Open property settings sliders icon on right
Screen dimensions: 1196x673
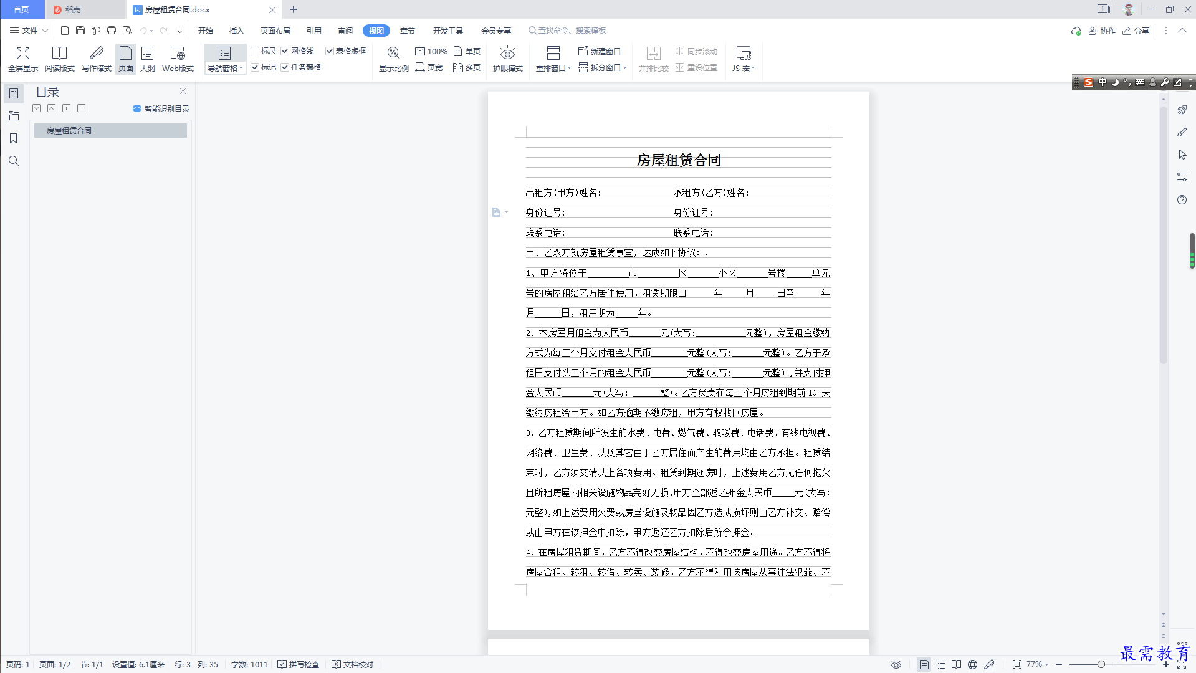(1182, 177)
